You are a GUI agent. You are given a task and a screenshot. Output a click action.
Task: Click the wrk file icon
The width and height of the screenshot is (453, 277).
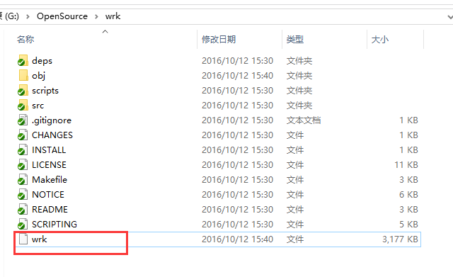click(x=23, y=239)
